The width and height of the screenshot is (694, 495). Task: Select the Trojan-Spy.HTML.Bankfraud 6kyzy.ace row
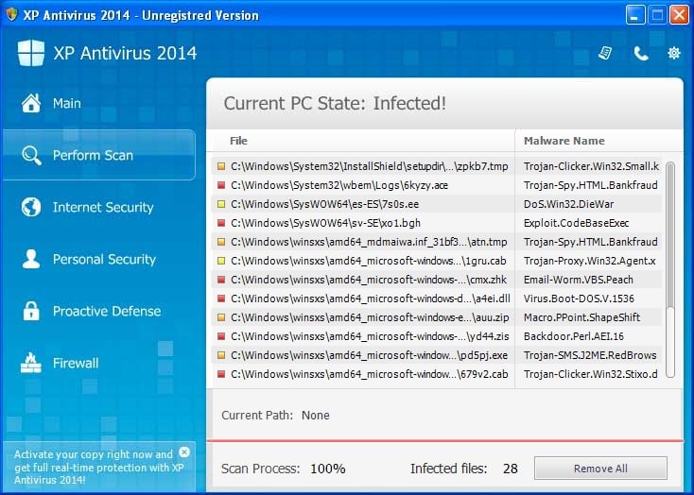pyautogui.click(x=440, y=185)
